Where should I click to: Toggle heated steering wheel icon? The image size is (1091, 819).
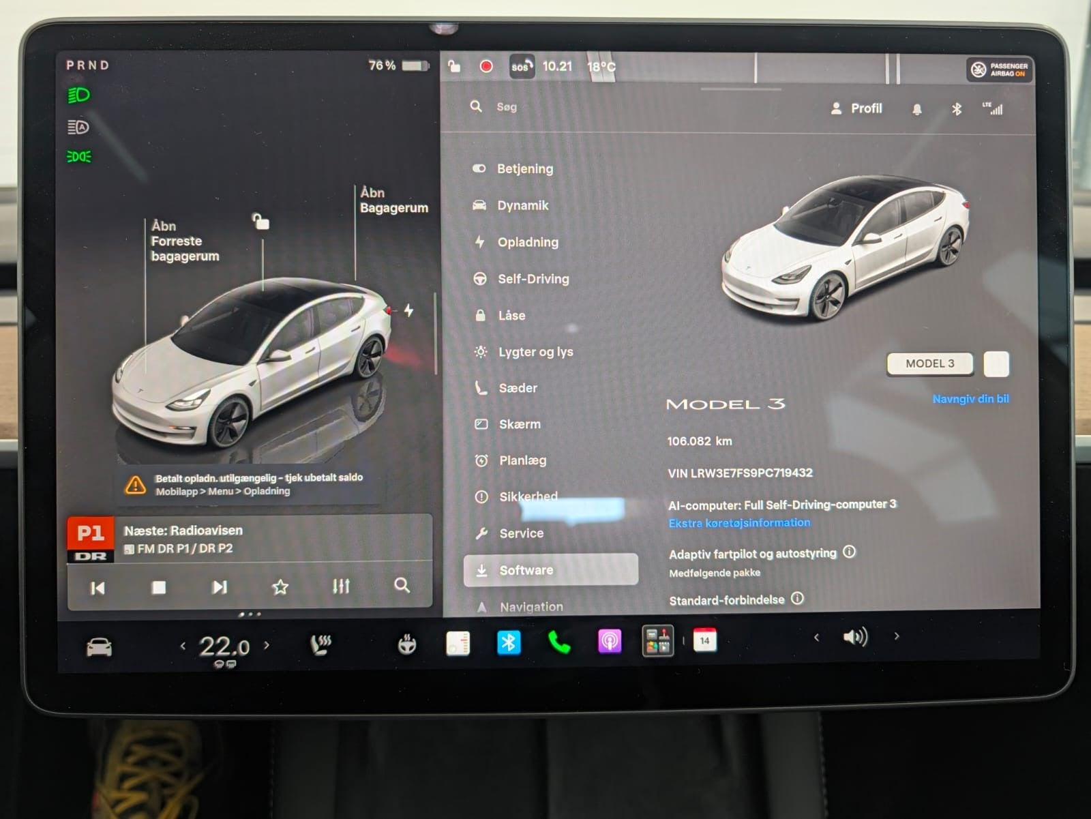tap(407, 644)
